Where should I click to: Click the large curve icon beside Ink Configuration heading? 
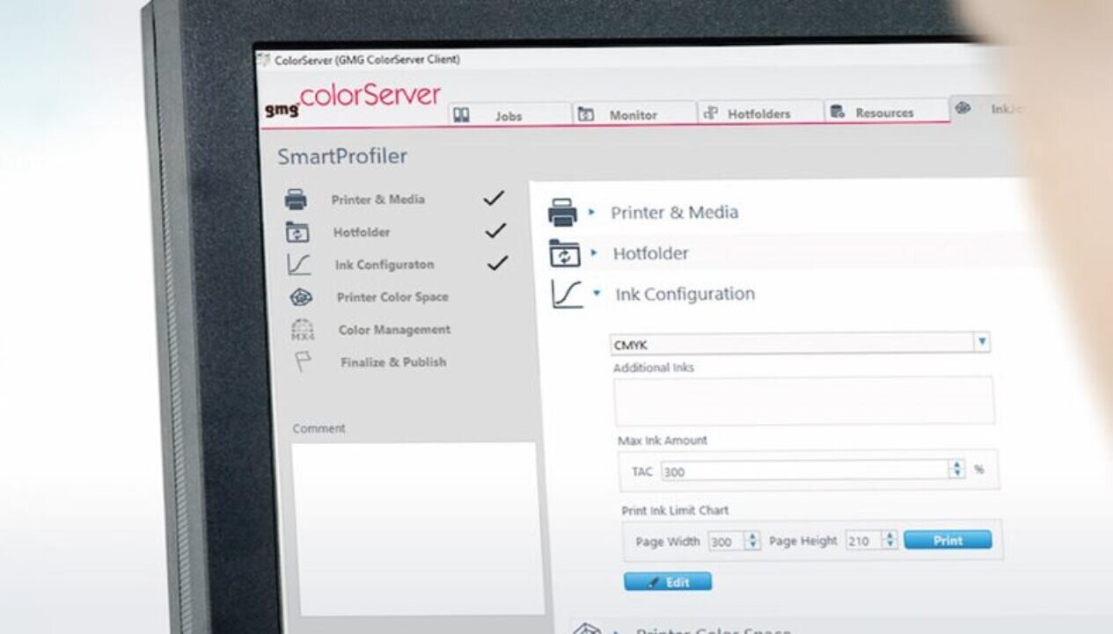coord(567,295)
